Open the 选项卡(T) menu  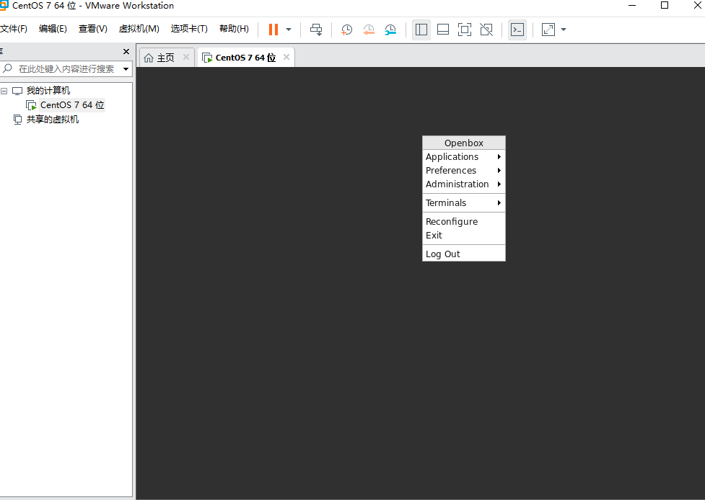click(x=189, y=29)
